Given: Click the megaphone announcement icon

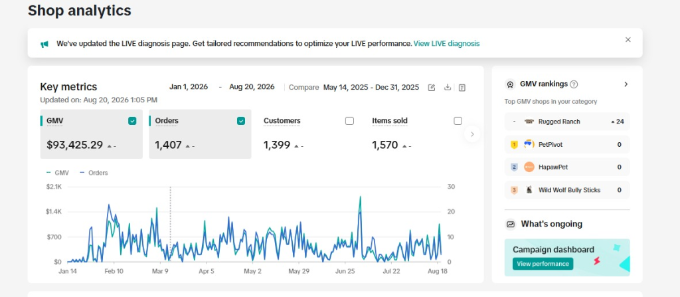Looking at the screenshot, I should point(44,44).
